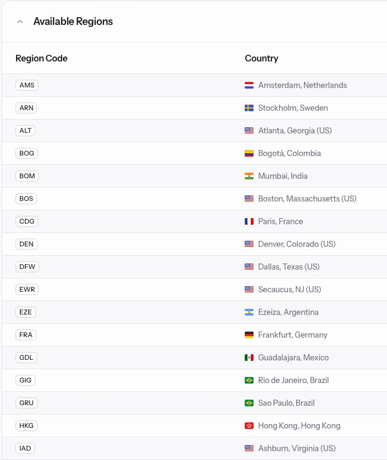This screenshot has width=387, height=460.
Task: Select the IAD region code badge
Action: 25,448
